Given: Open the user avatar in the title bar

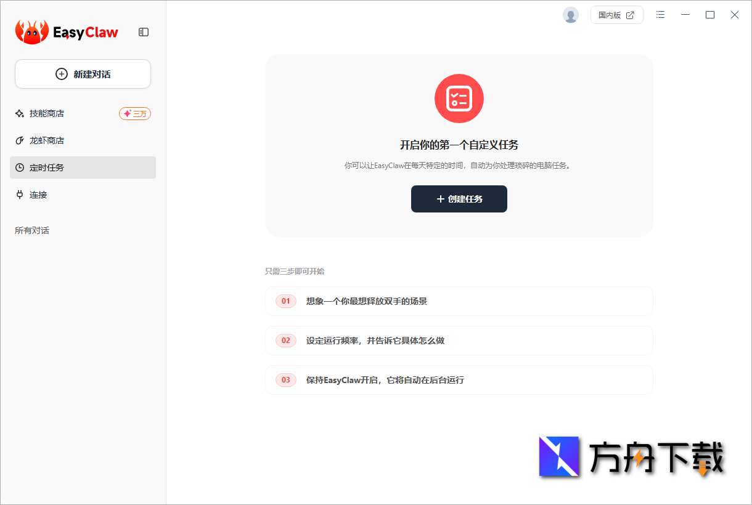Looking at the screenshot, I should tap(570, 15).
